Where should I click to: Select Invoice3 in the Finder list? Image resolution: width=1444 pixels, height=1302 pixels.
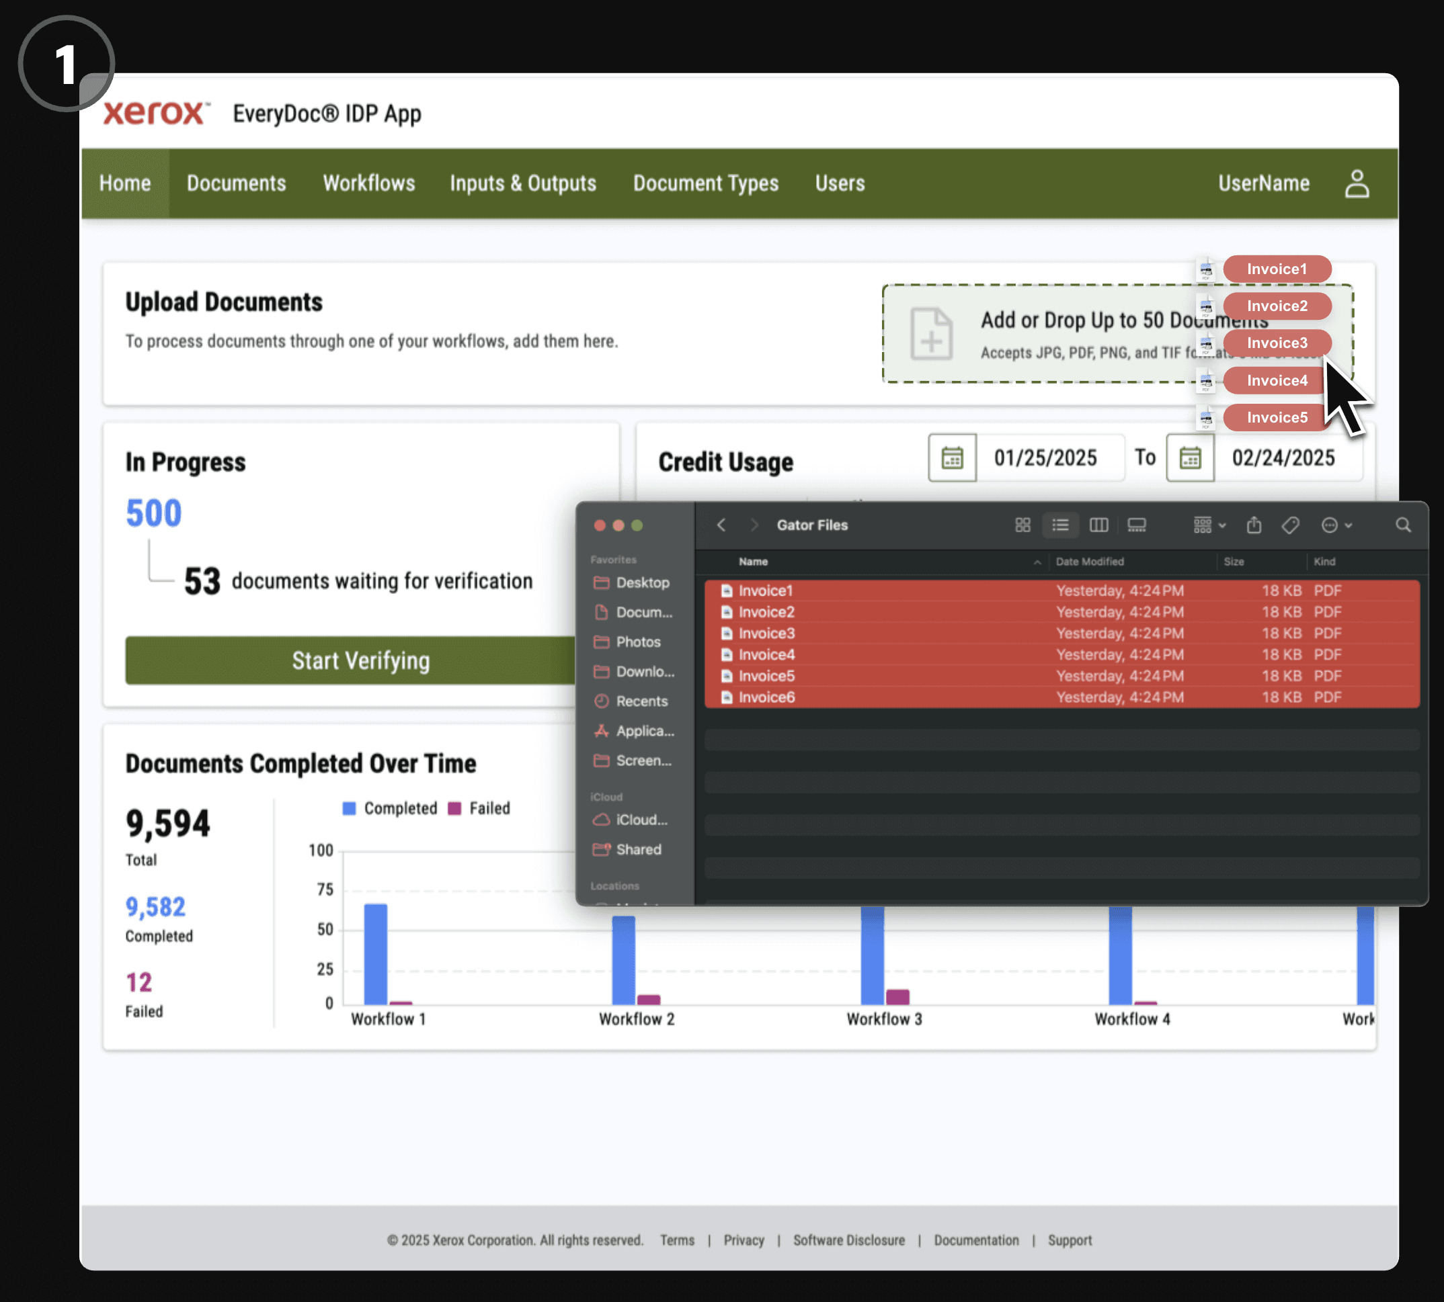pyautogui.click(x=766, y=634)
